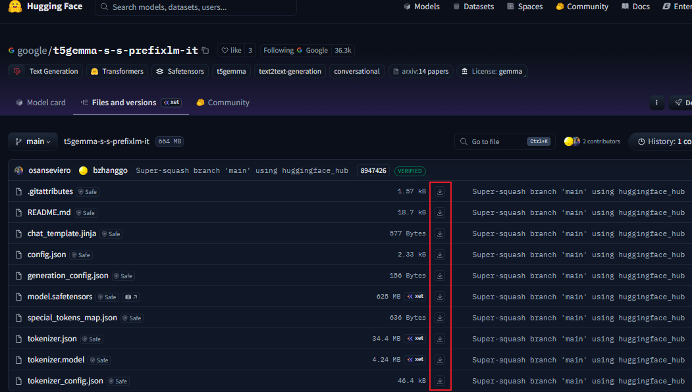Switch to the Model card tab
Image resolution: width=692 pixels, height=392 pixels.
tap(41, 103)
